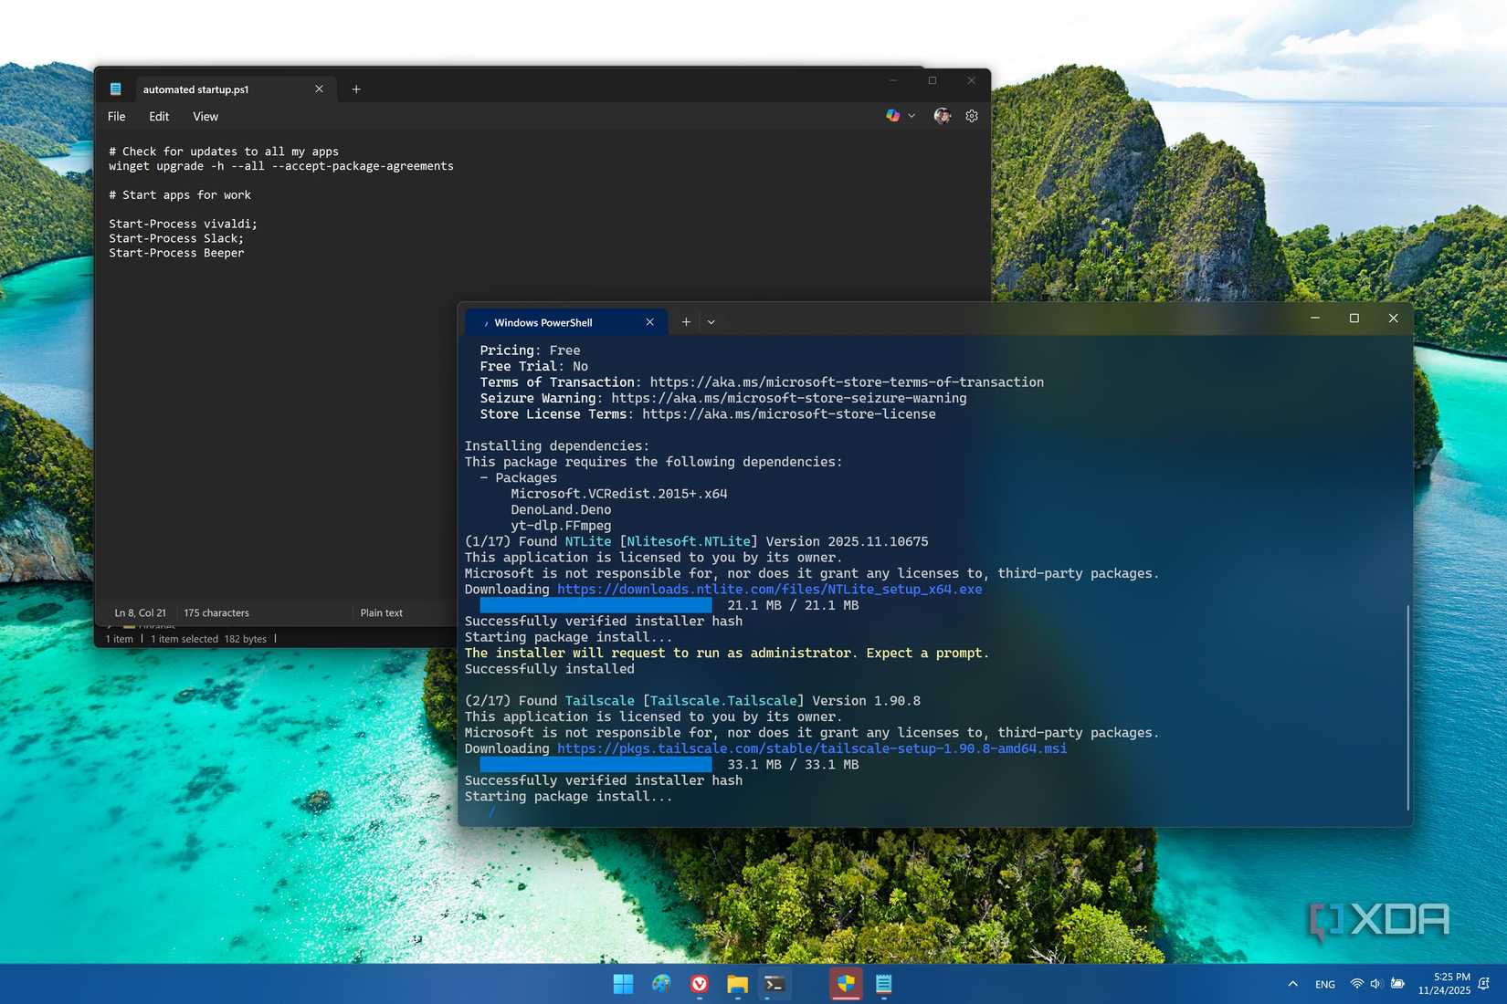Open the NTLite installer download link

(x=769, y=589)
